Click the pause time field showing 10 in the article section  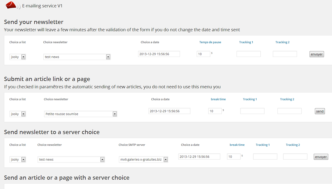(215, 111)
